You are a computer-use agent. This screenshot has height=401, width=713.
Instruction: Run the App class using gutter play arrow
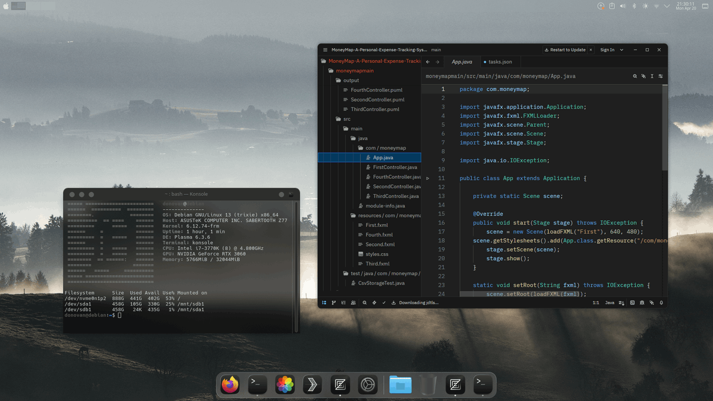[x=428, y=178]
